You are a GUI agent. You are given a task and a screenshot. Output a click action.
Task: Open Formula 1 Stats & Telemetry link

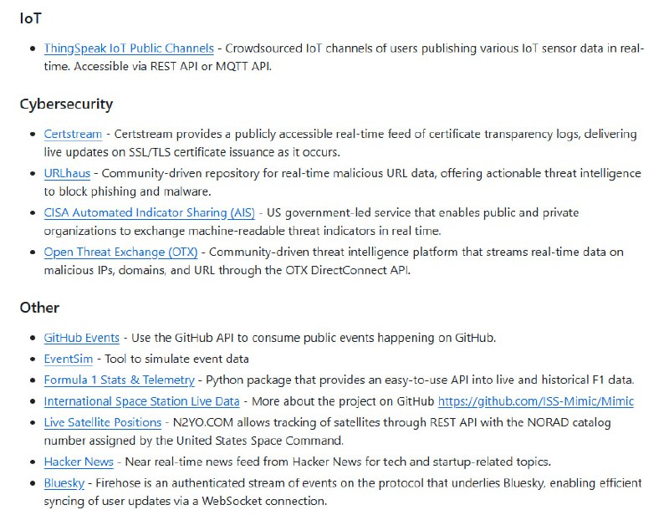119,380
